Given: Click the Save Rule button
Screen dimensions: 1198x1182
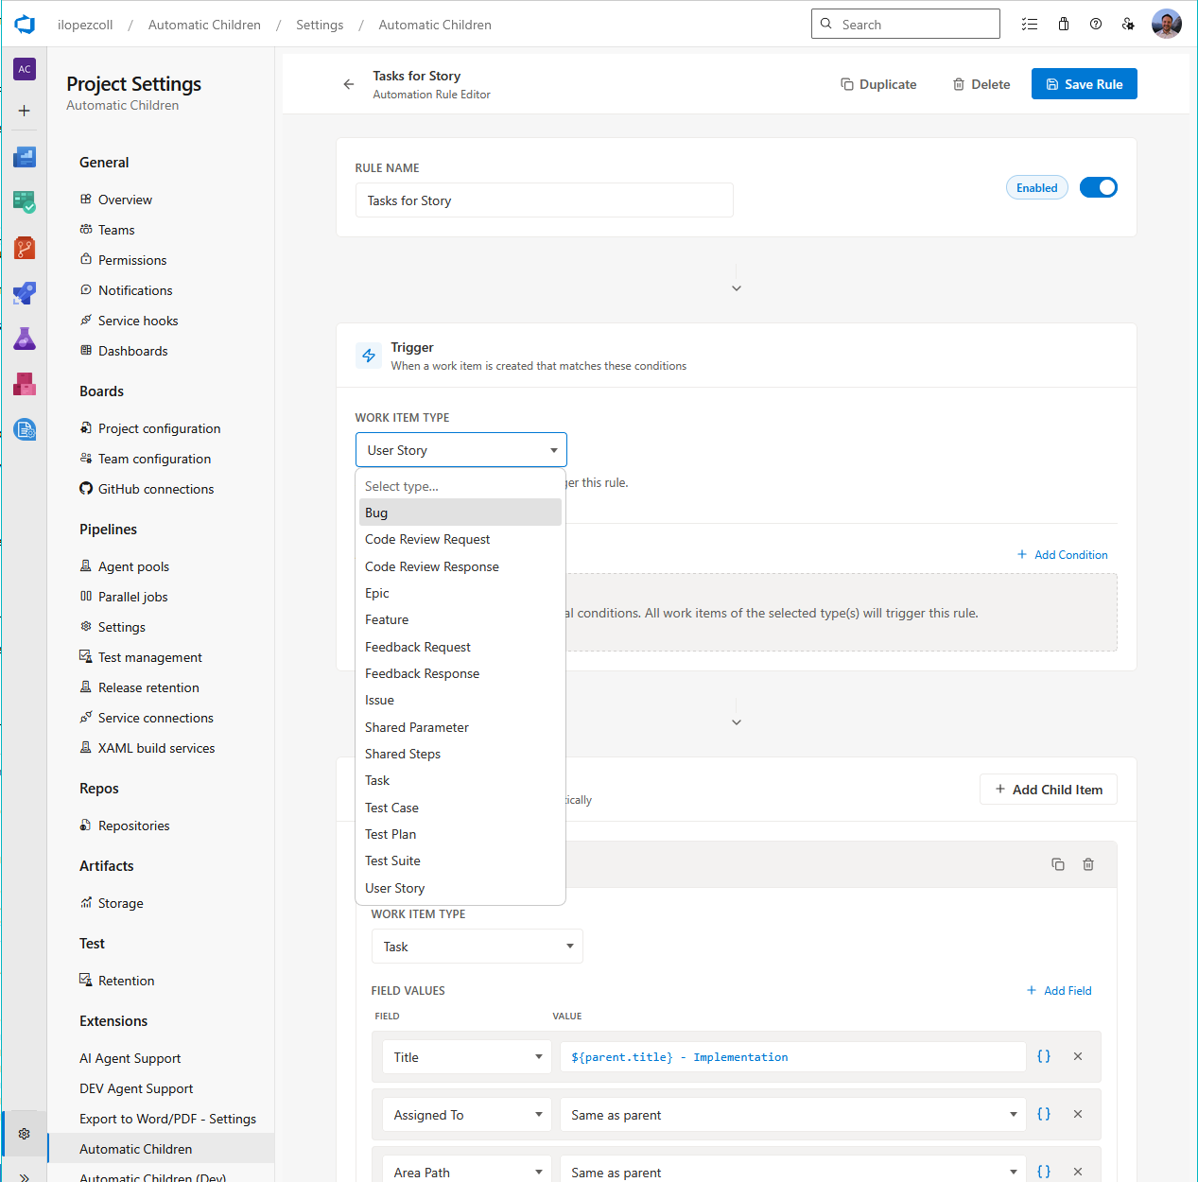Looking at the screenshot, I should pos(1084,83).
